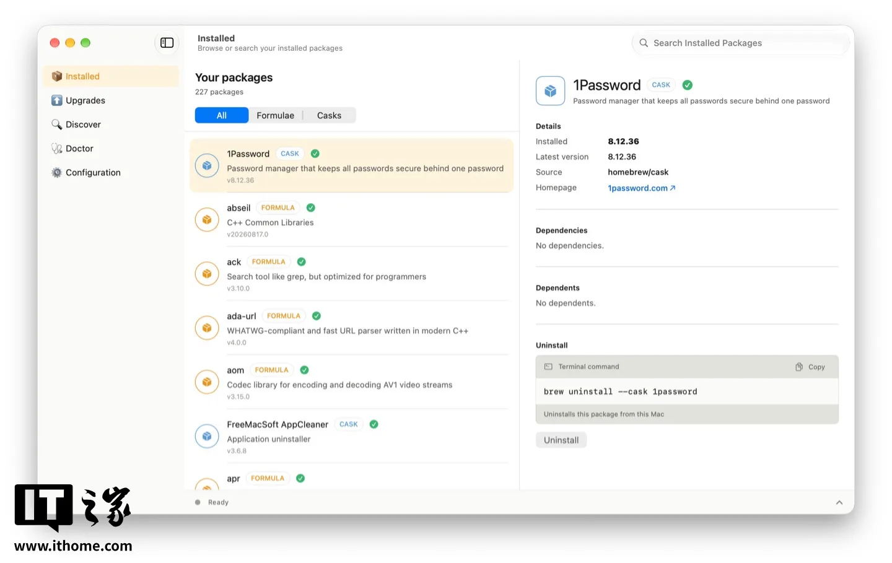This screenshot has width=892, height=563.
Task: Click the v20260817.0 version under abseil
Action: tap(248, 234)
